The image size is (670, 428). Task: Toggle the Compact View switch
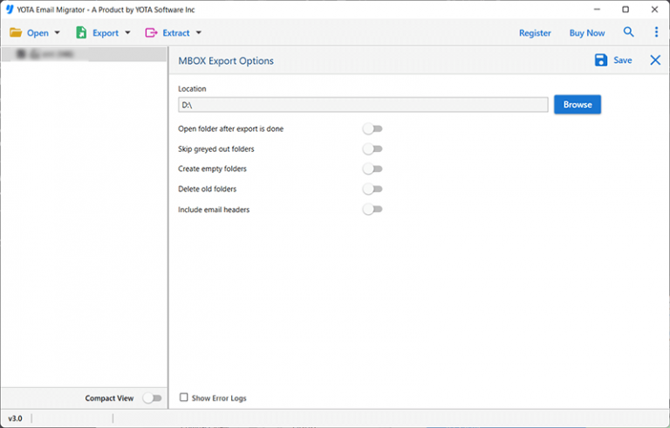coord(152,398)
